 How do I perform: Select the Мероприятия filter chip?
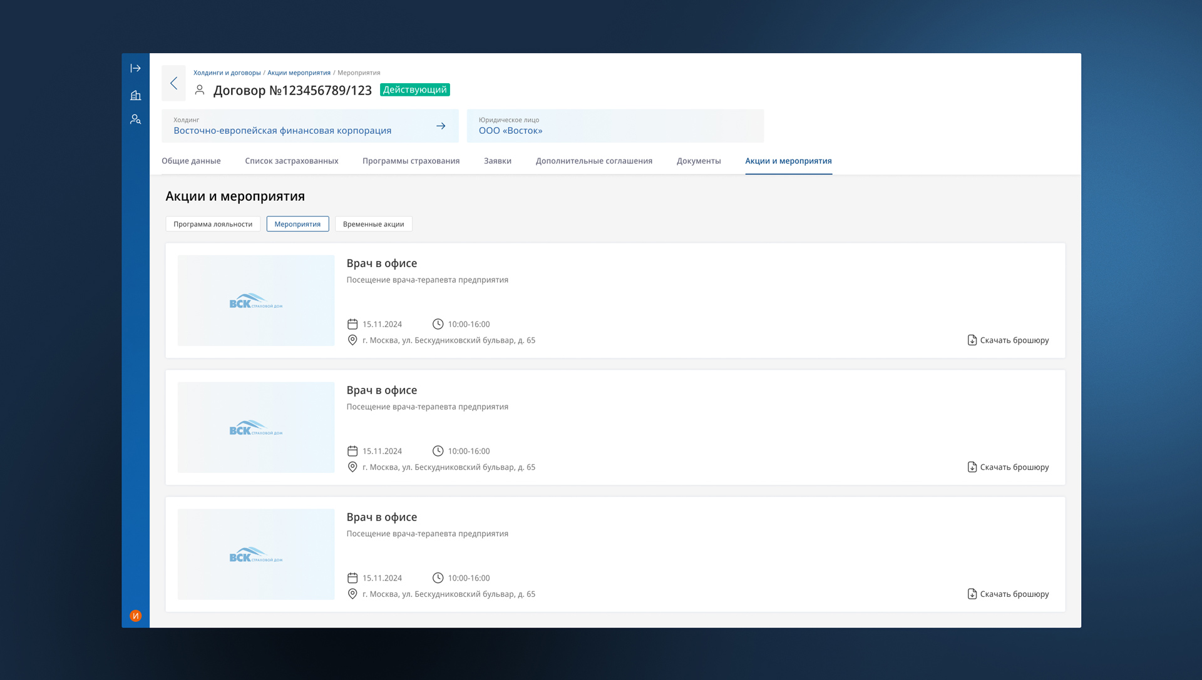[x=297, y=224]
